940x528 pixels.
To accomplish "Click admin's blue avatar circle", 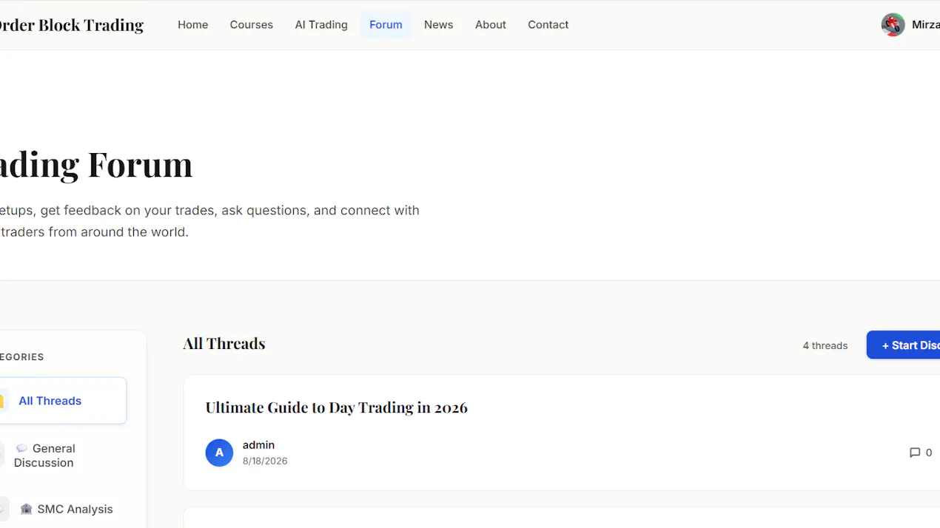I will click(219, 453).
